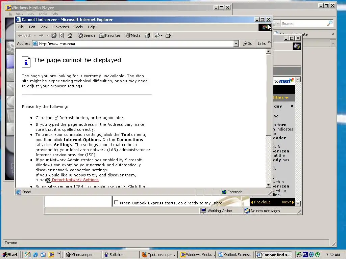
Task: Open the View menu in Internet Explorer
Action: (x=44, y=27)
